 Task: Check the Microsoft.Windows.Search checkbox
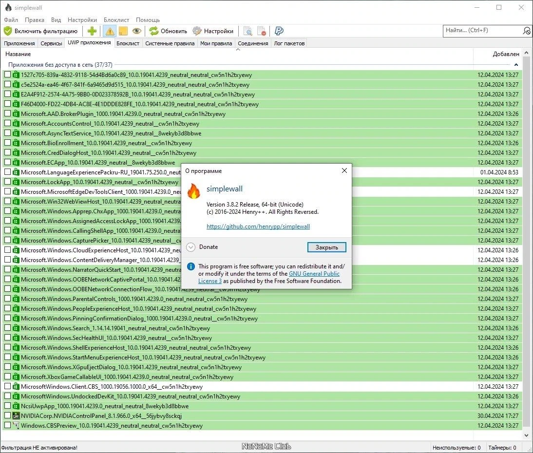click(x=7, y=328)
